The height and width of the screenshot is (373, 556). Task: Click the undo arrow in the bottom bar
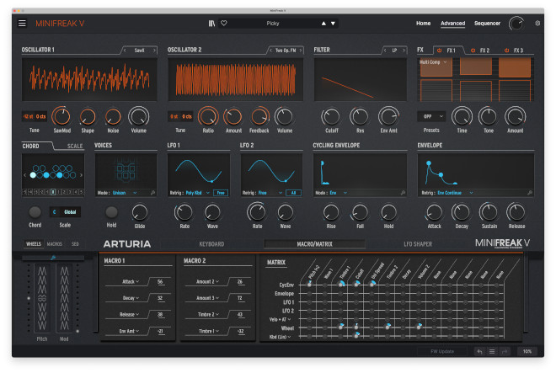coord(479,351)
